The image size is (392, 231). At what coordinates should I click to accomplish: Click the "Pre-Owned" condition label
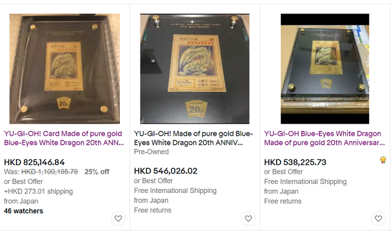pyautogui.click(x=151, y=152)
